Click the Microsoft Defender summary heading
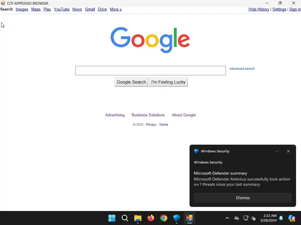 [220, 173]
